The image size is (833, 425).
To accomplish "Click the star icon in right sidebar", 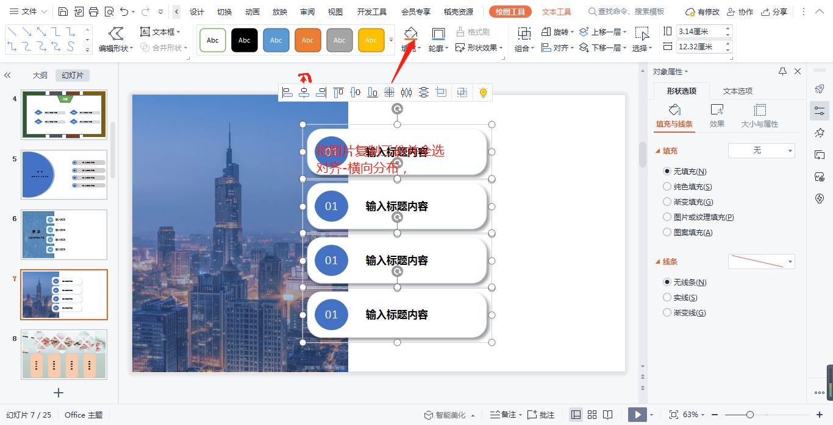I will [x=820, y=133].
